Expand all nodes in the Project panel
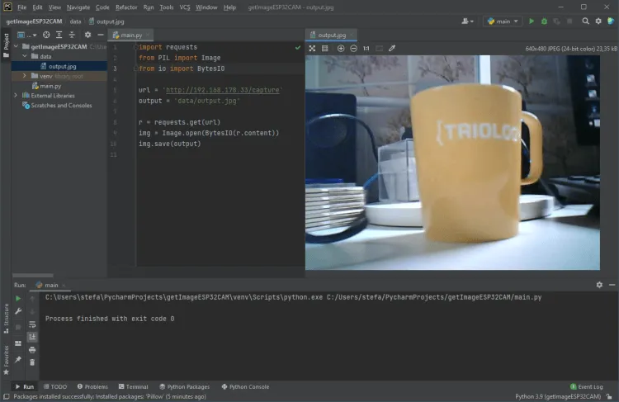619x402 pixels. (59, 35)
